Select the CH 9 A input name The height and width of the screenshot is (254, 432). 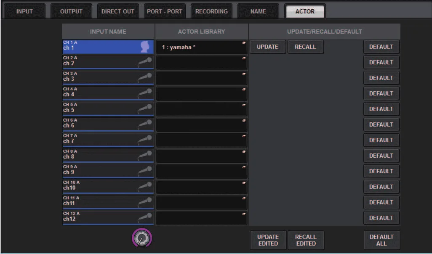point(108,171)
